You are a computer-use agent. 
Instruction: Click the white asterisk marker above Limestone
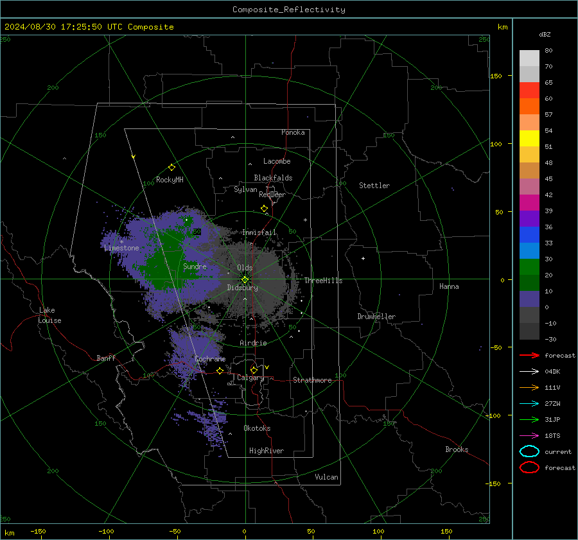coord(121,242)
